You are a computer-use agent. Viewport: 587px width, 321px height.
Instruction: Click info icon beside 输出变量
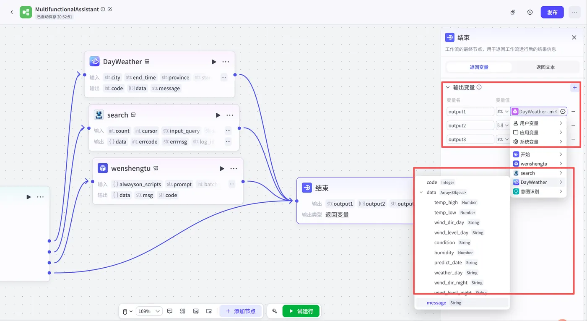pos(479,87)
